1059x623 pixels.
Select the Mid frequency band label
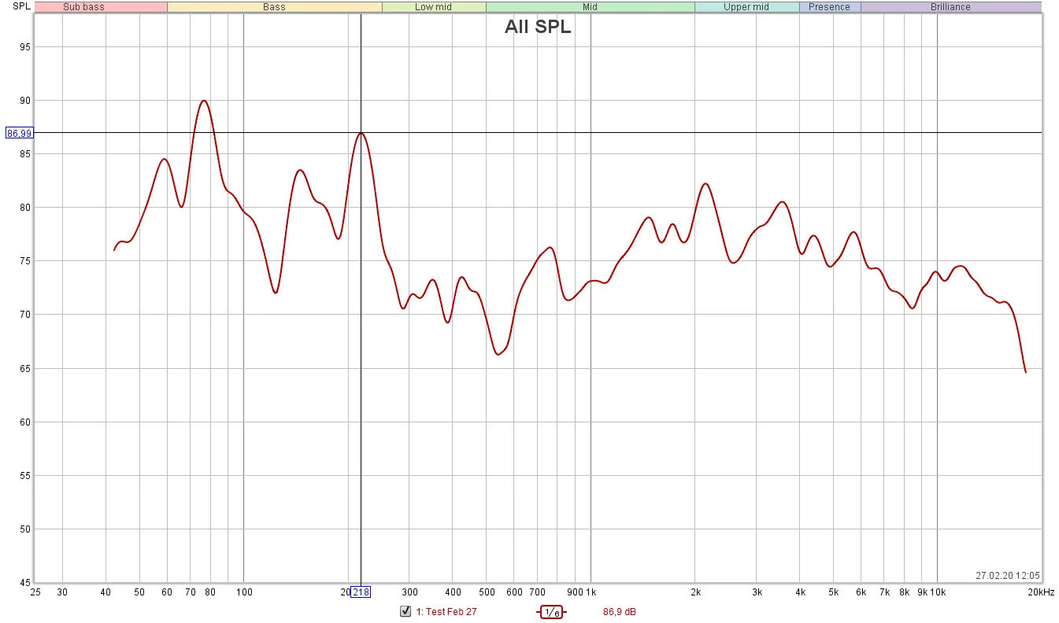590,7
